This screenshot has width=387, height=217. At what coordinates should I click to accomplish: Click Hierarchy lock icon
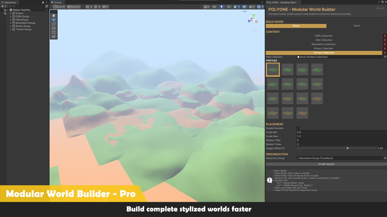point(43,2)
